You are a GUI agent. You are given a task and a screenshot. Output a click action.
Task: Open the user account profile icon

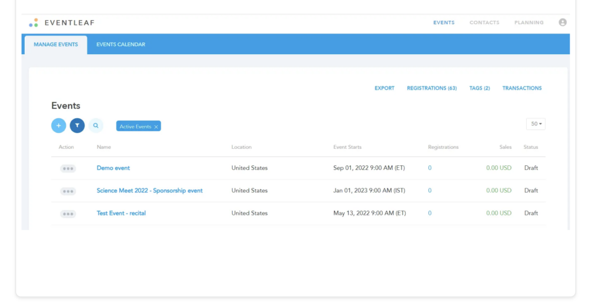[x=563, y=22]
